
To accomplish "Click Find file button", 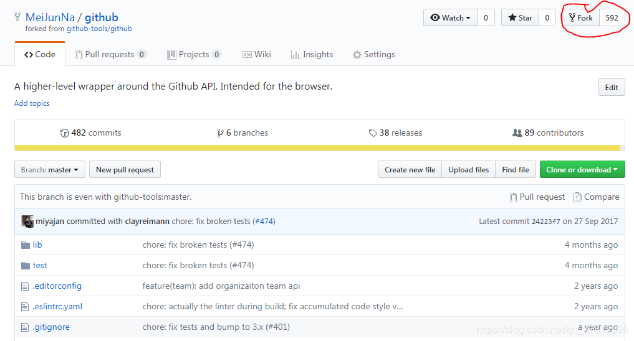I will click(x=516, y=169).
